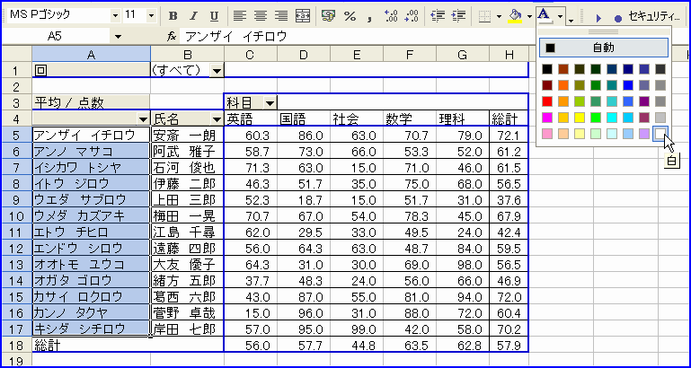Toggle italic formatting
Screen dimensions: 691x368
[193, 16]
